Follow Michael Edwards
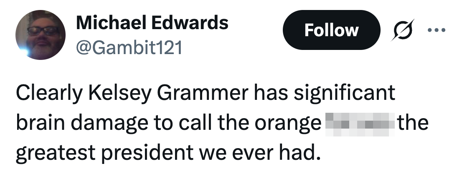457x181 pixels. [331, 30]
